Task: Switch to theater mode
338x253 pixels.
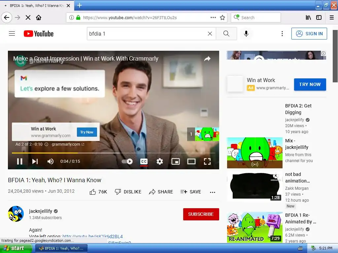Action: point(191,161)
